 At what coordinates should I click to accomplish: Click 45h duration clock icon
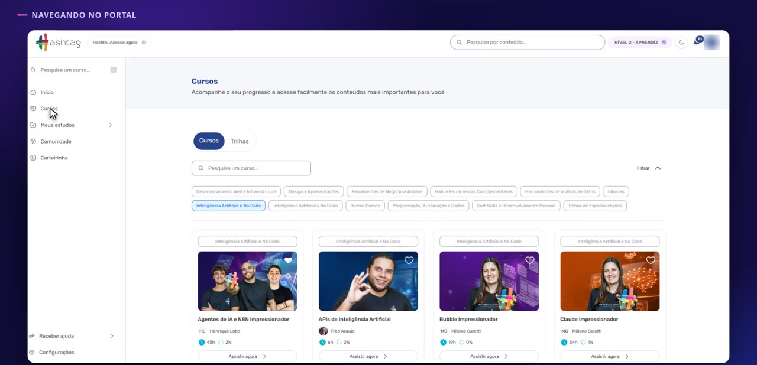click(x=202, y=343)
